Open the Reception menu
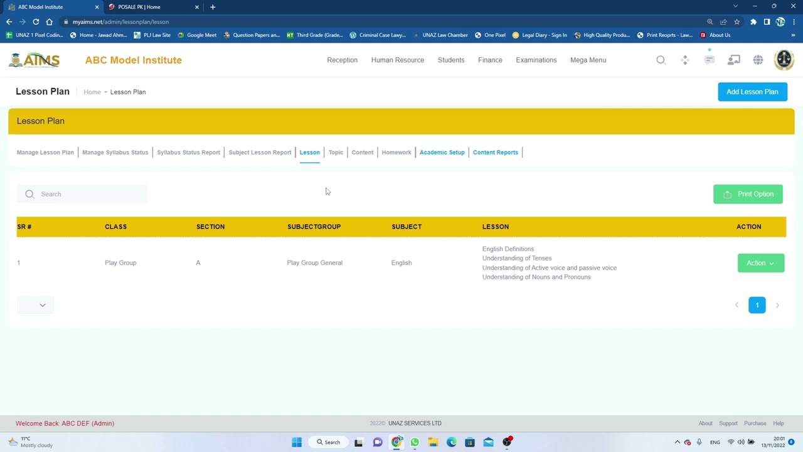 343,60
